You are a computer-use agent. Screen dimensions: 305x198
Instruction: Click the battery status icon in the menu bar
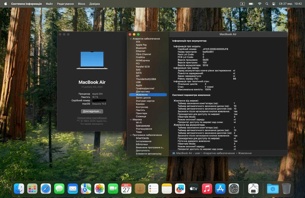point(251,4)
